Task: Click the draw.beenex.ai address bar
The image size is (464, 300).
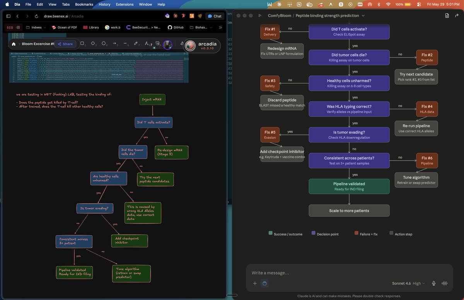Action: pos(63,16)
